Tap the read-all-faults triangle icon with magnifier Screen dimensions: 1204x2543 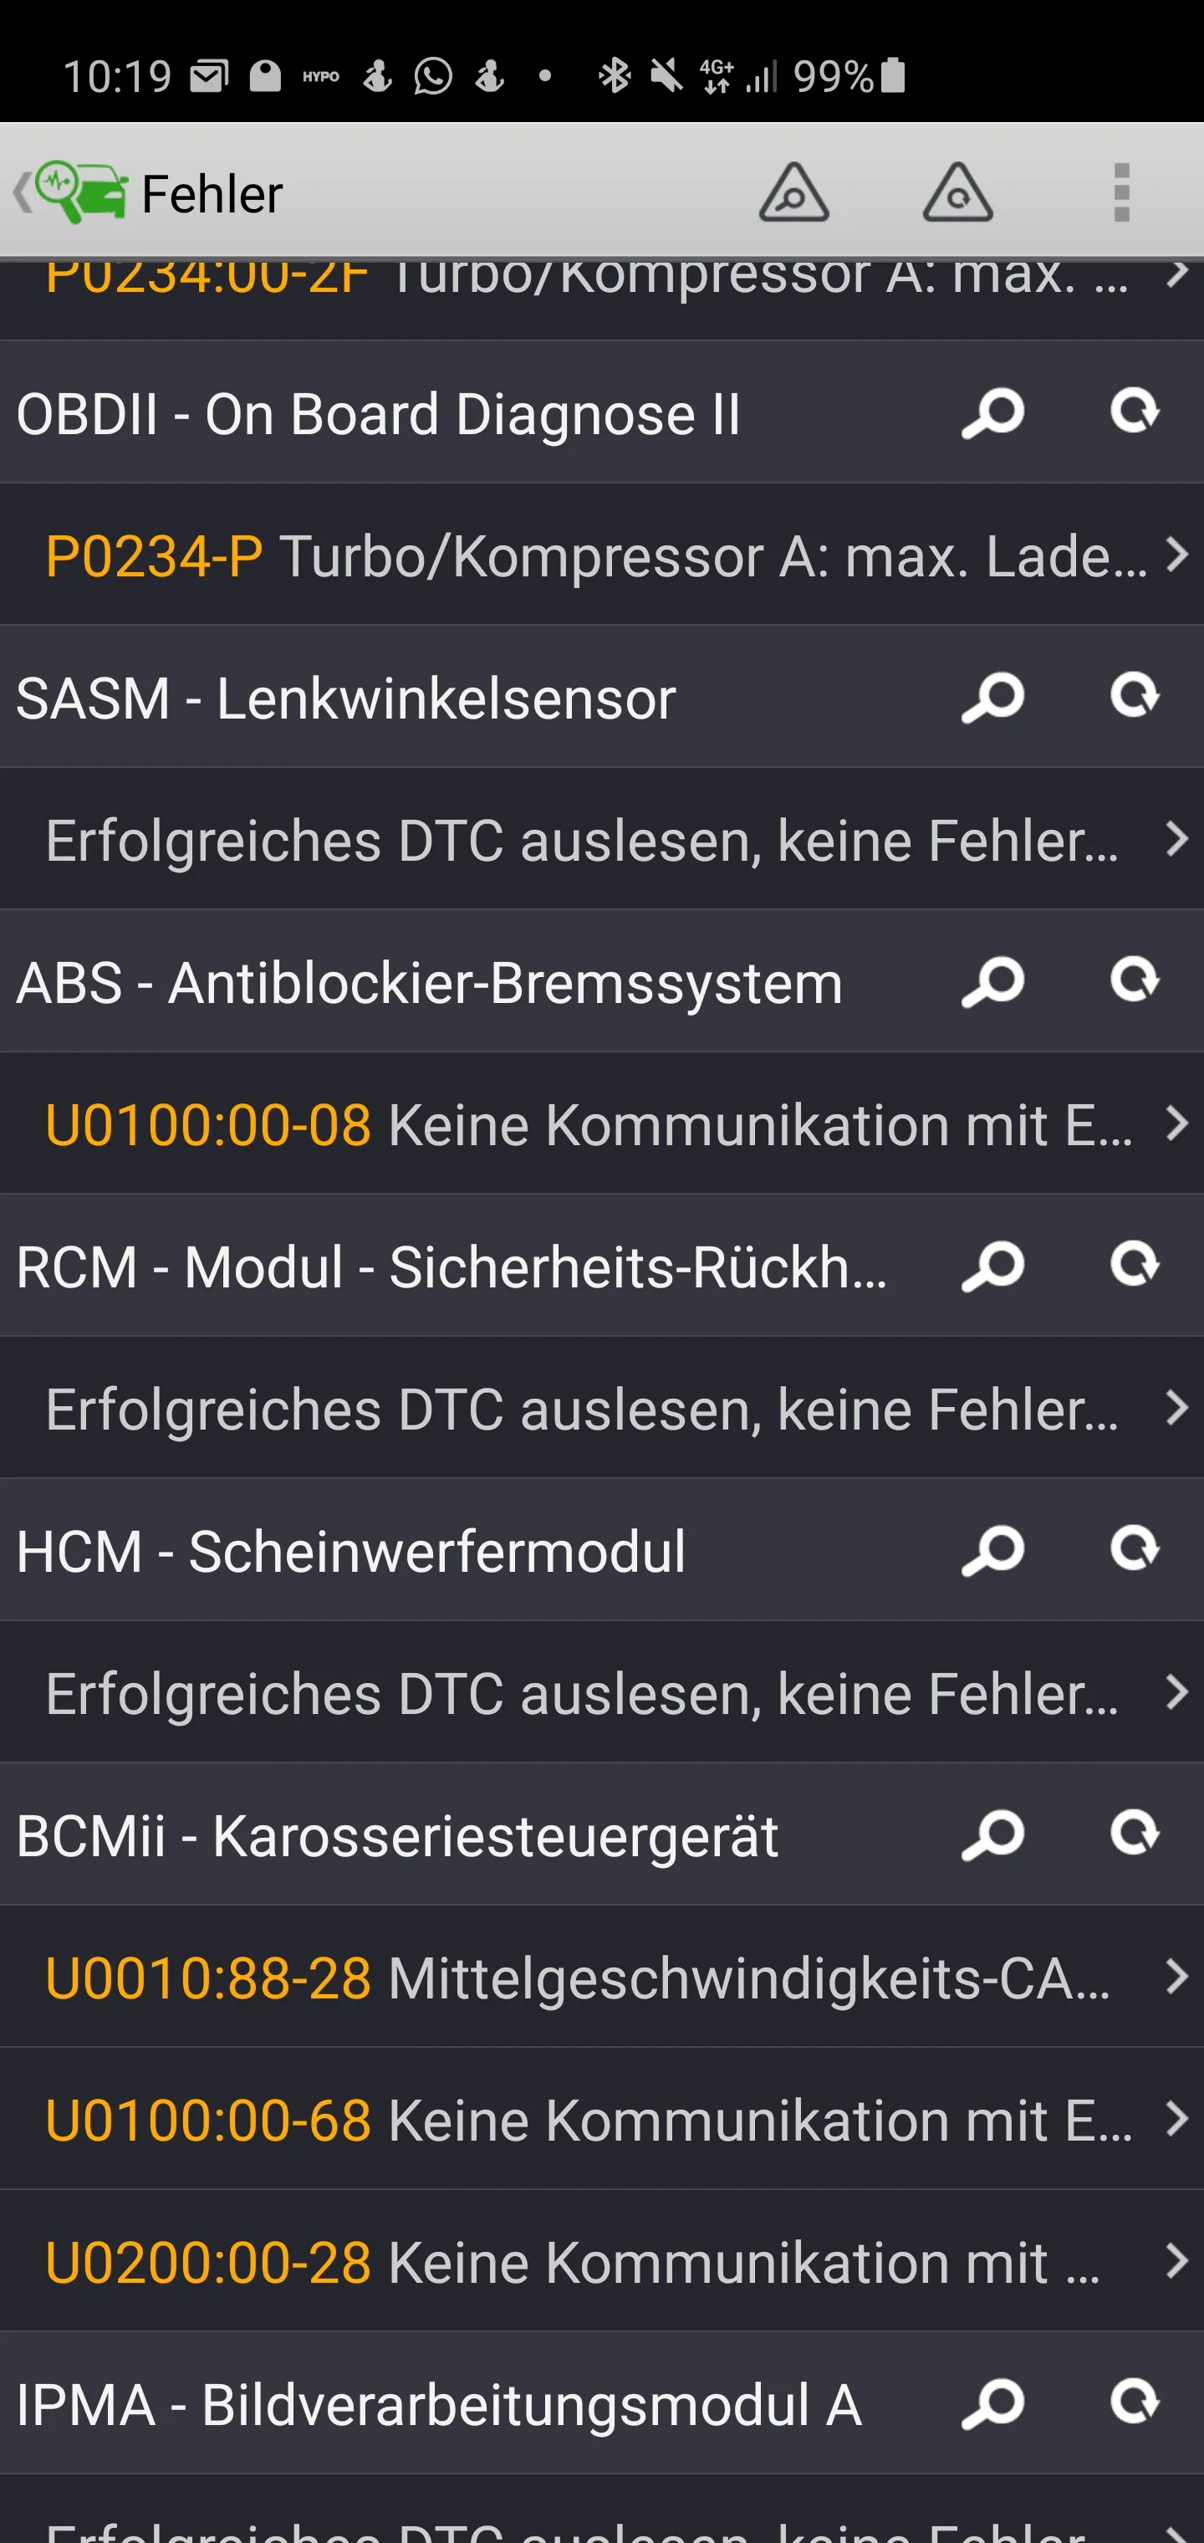793,192
